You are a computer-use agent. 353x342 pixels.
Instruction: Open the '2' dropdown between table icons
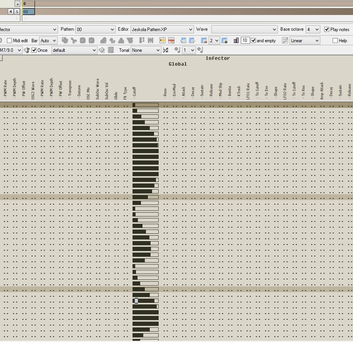click(x=214, y=41)
